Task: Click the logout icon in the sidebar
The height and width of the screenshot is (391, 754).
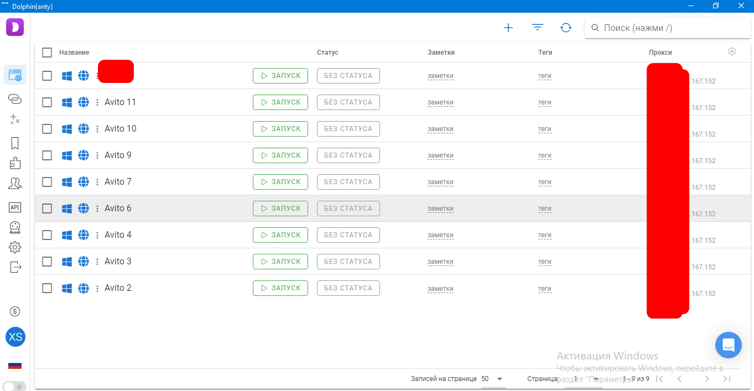Action: click(x=15, y=267)
